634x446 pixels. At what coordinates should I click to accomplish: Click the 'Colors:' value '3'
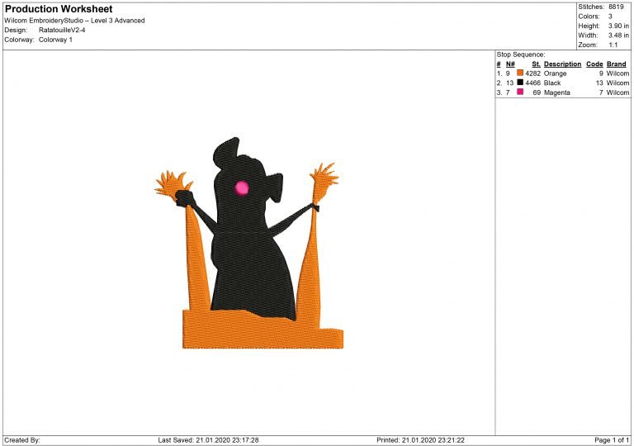coord(610,17)
